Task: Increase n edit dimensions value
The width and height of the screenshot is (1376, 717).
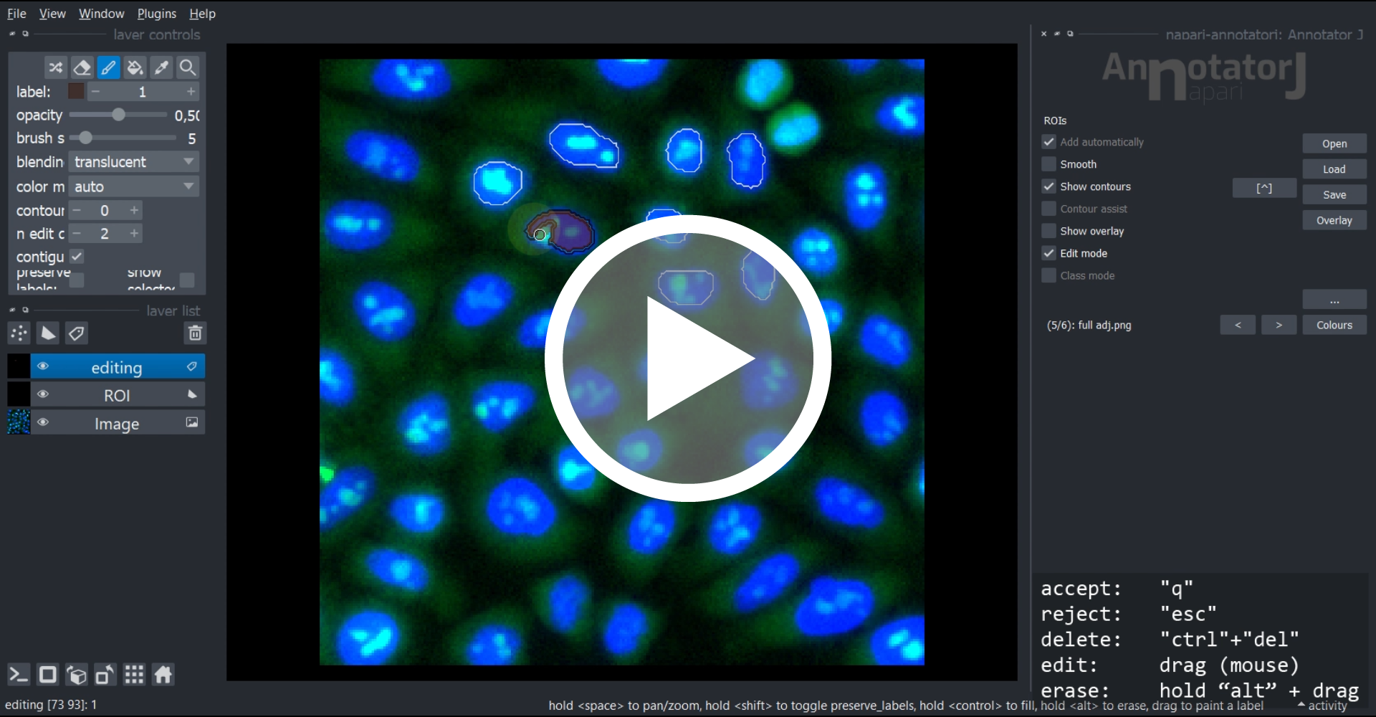Action: [134, 234]
